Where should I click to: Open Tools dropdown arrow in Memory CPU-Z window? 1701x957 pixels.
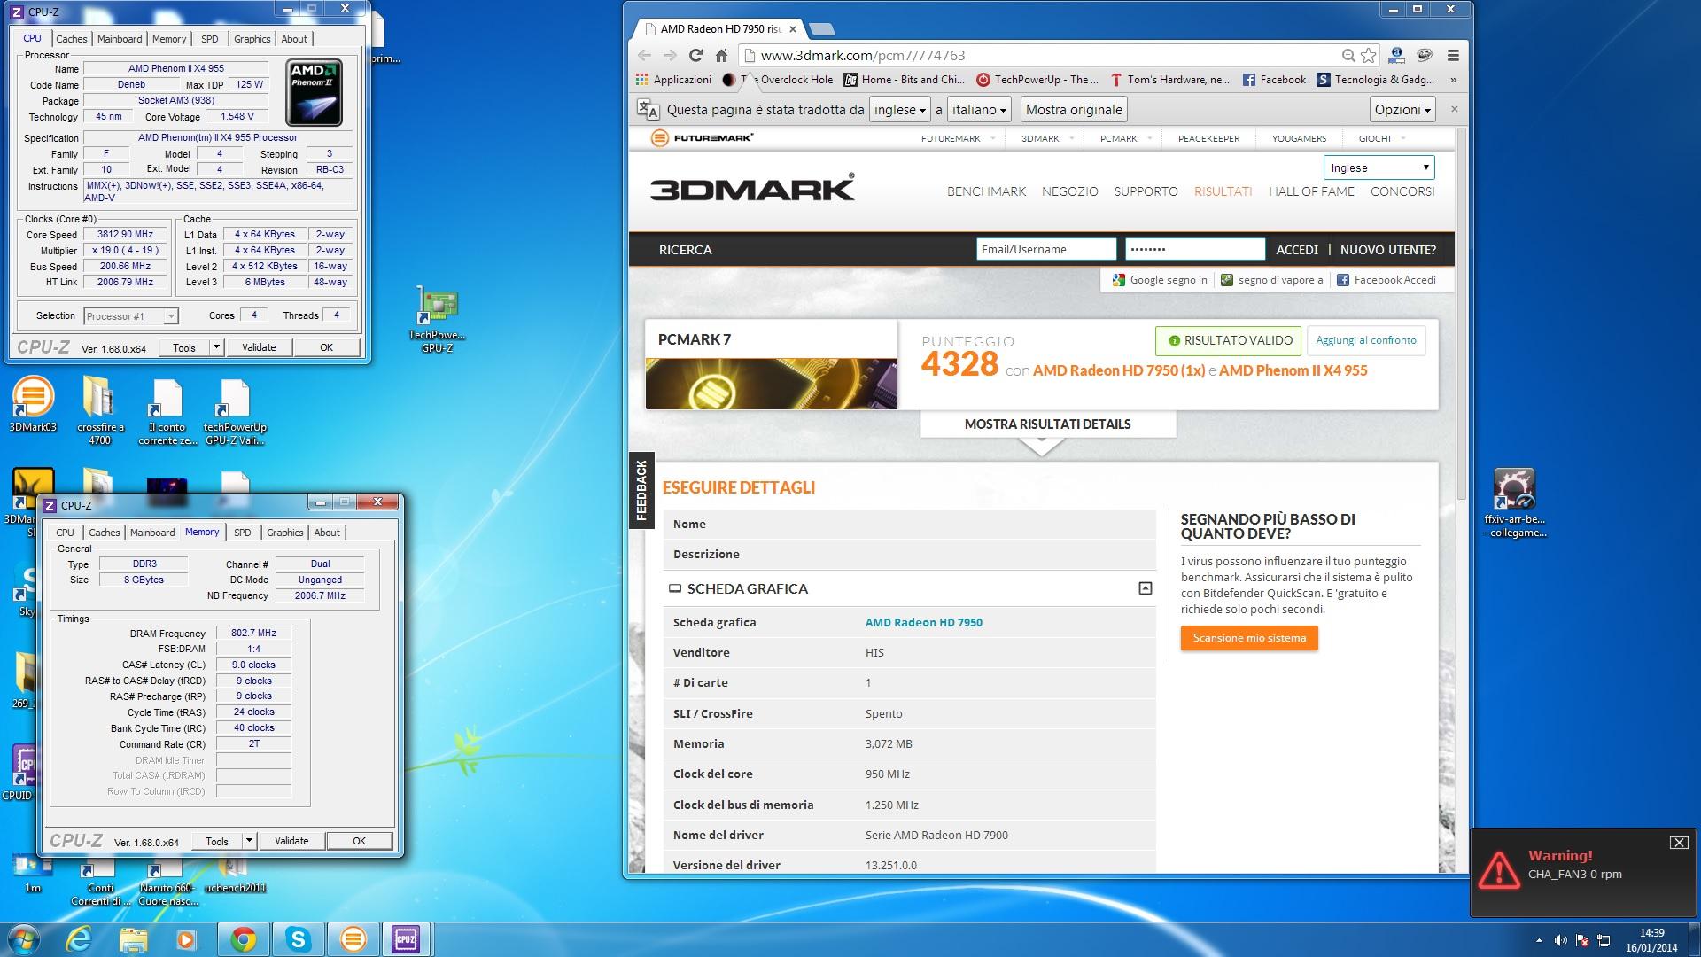point(250,841)
